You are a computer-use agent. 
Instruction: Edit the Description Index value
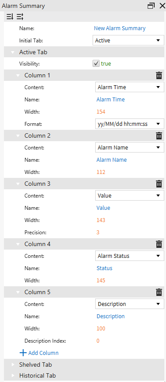pyautogui.click(x=98, y=340)
